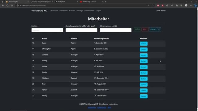Close The Net Ninja YouTube tab

pos(102,2)
